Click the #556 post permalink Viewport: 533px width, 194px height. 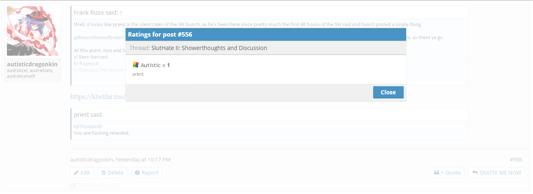click(x=516, y=160)
